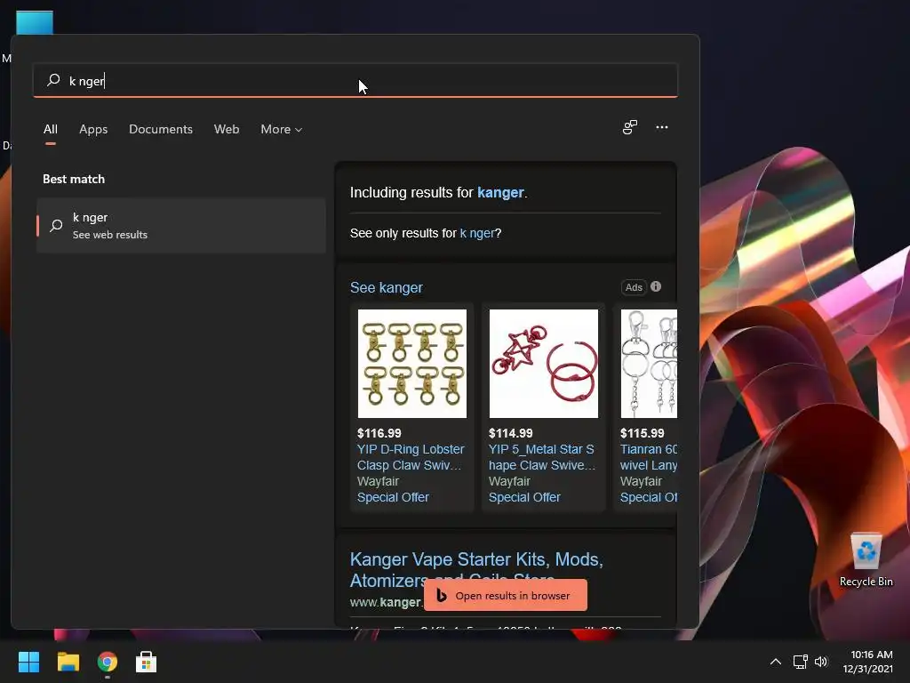Screen dimensions: 910x683
Task: Open the gold D-Ring lobster clasp thumbnail
Action: (412, 364)
